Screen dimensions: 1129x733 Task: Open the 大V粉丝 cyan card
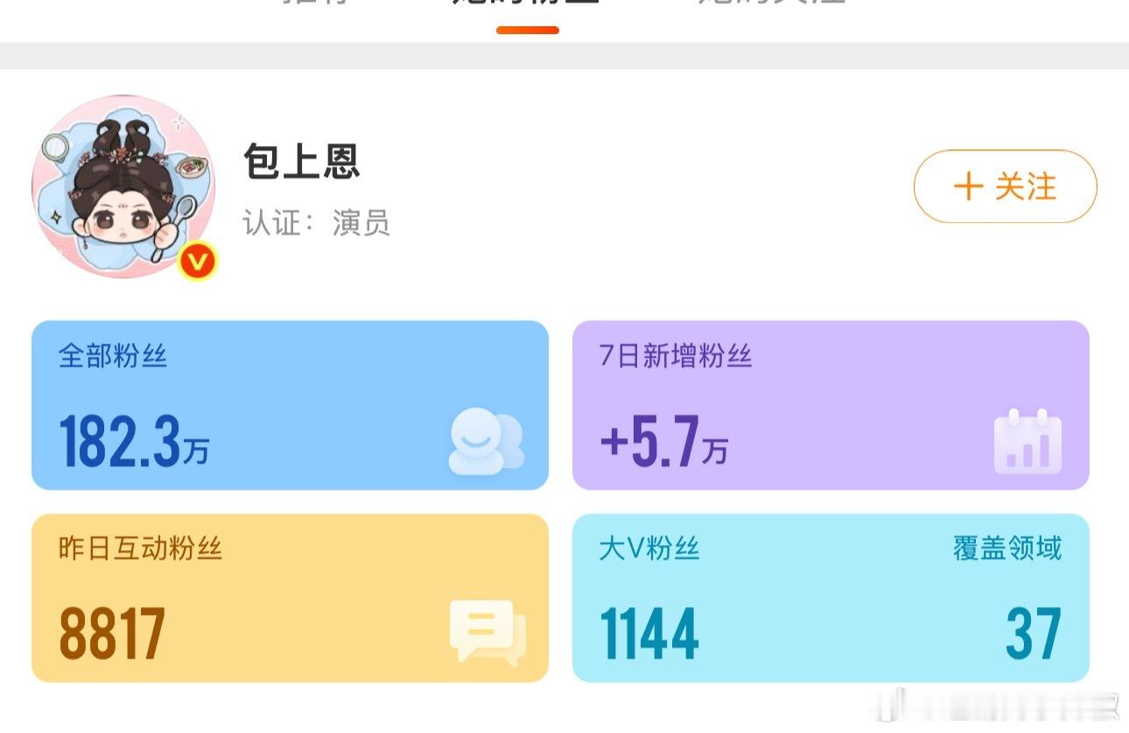coord(831,597)
